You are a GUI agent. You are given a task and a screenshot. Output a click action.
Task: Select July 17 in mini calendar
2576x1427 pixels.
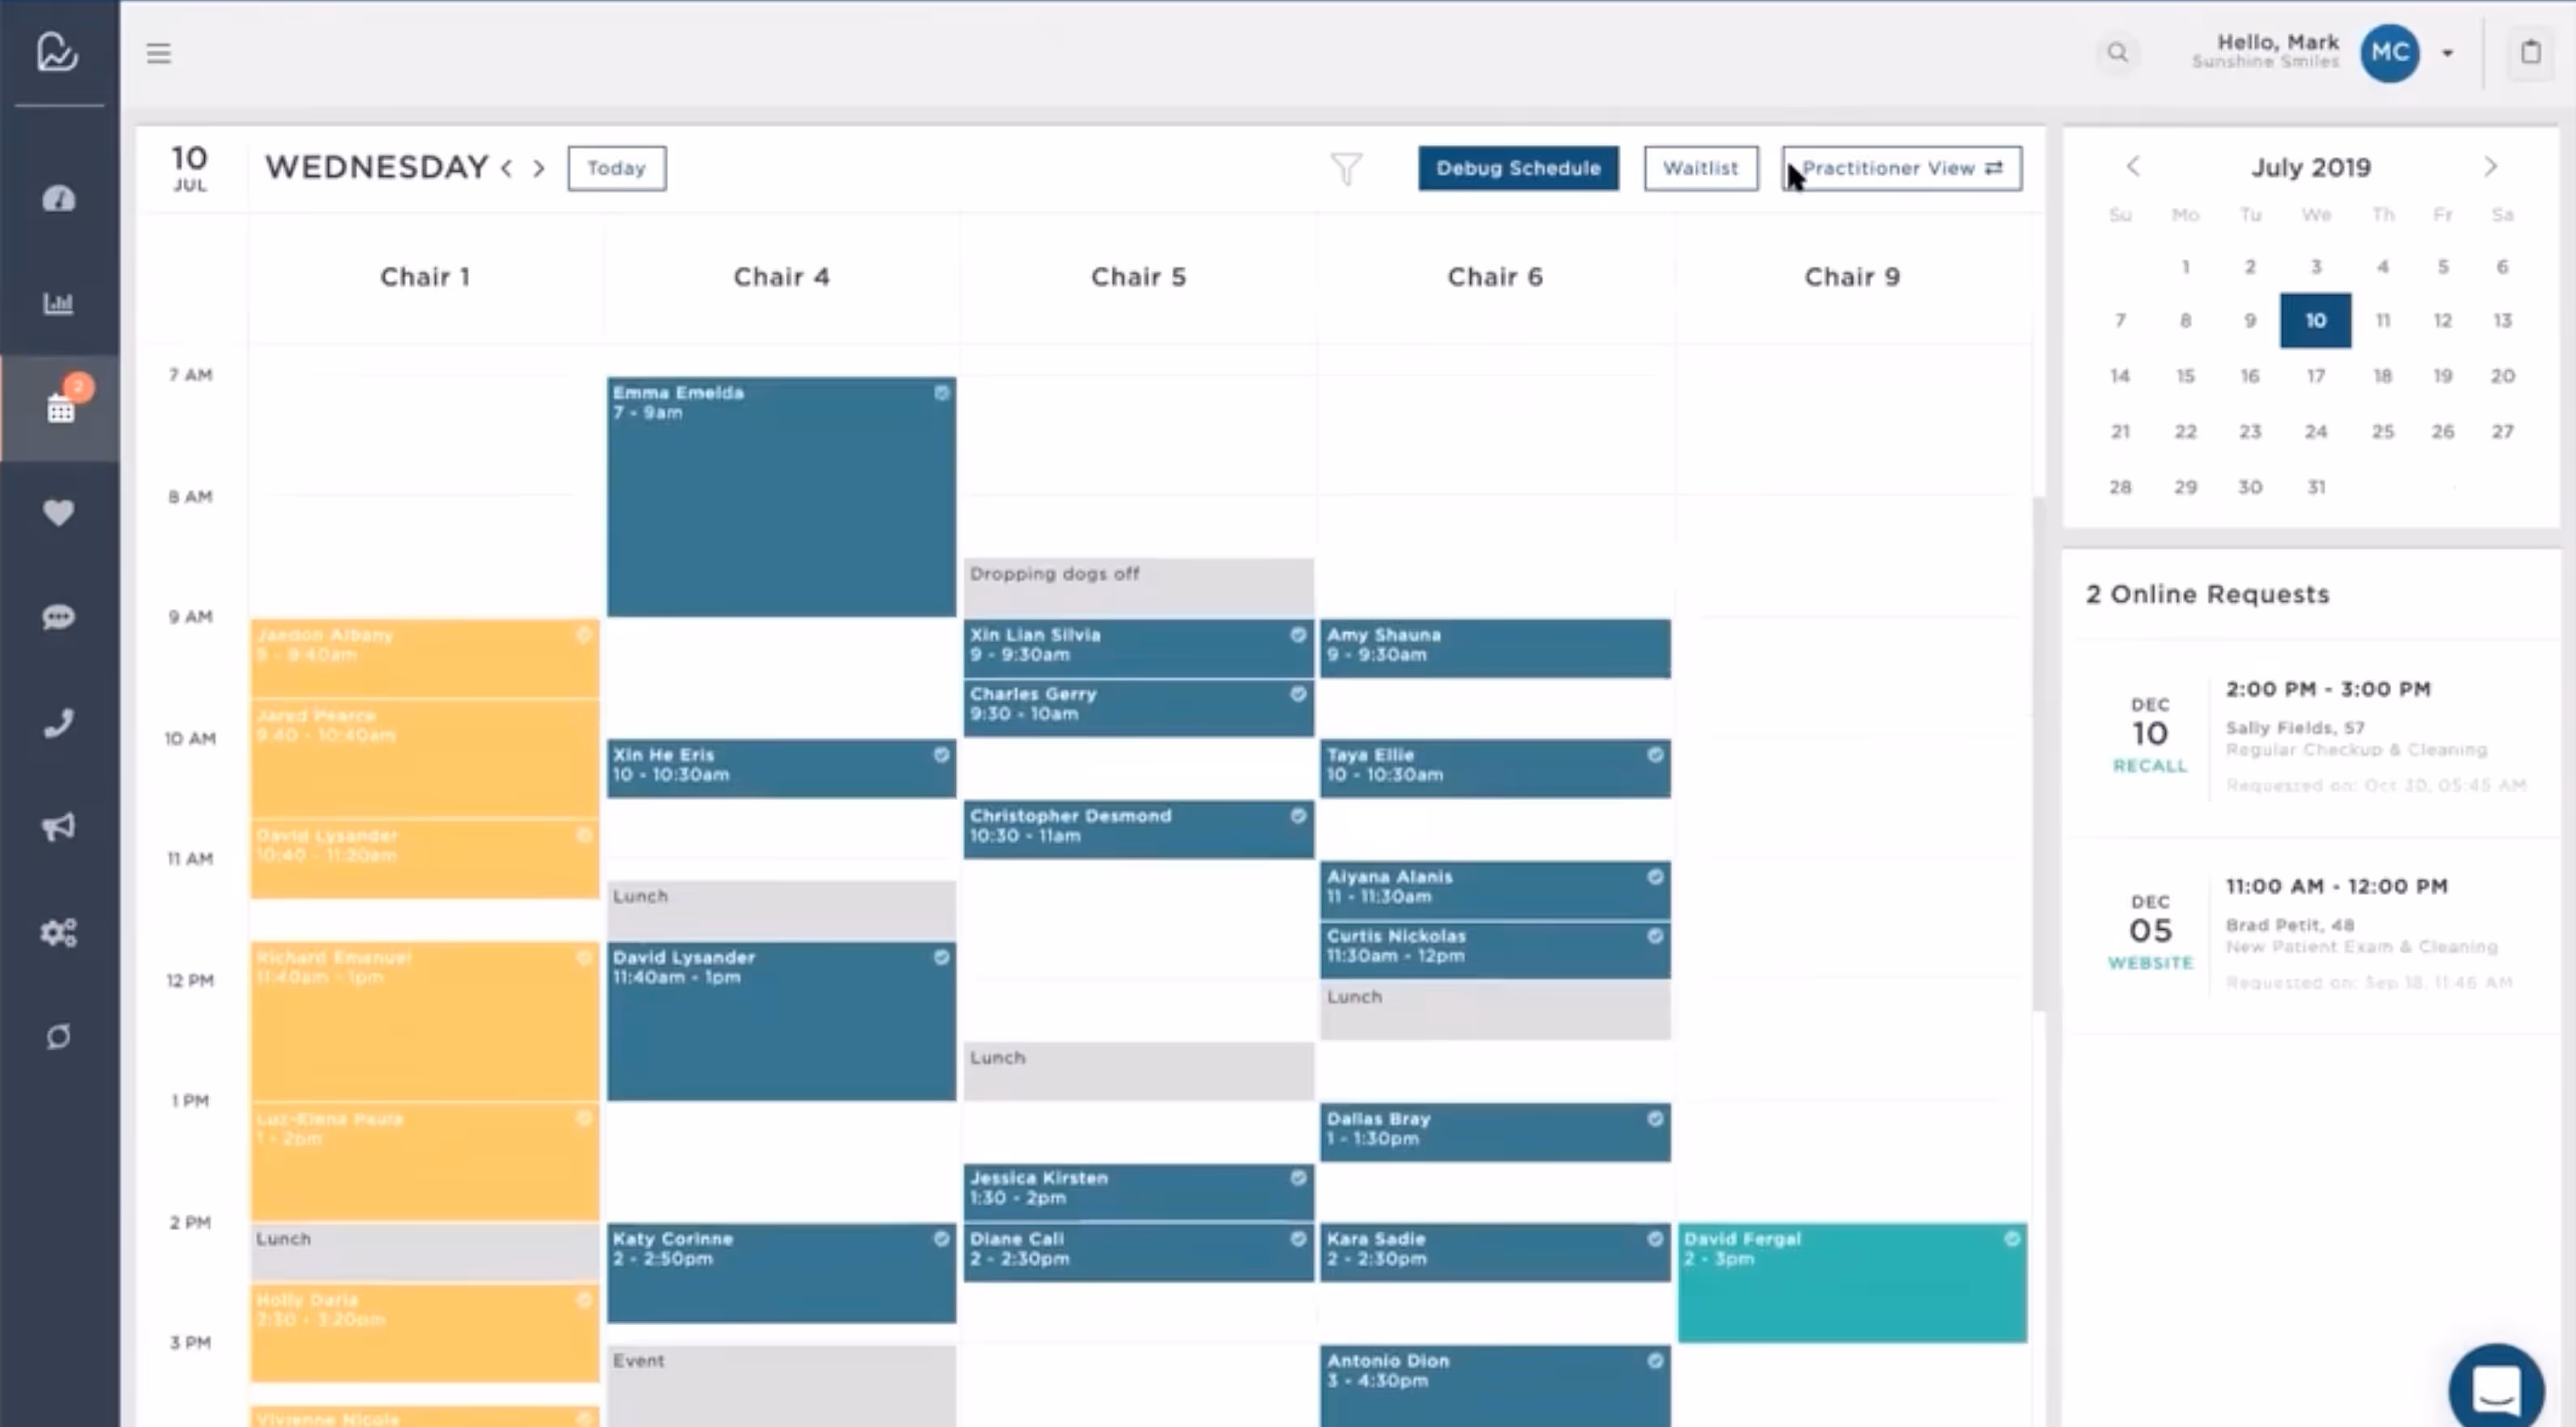click(x=2315, y=376)
